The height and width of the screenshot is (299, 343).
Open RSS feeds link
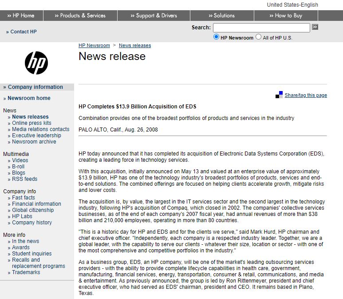pos(25,179)
